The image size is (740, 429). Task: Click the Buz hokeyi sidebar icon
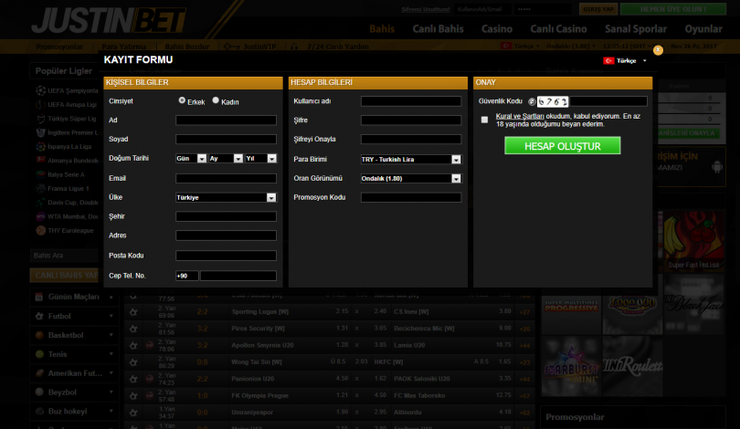(x=39, y=411)
